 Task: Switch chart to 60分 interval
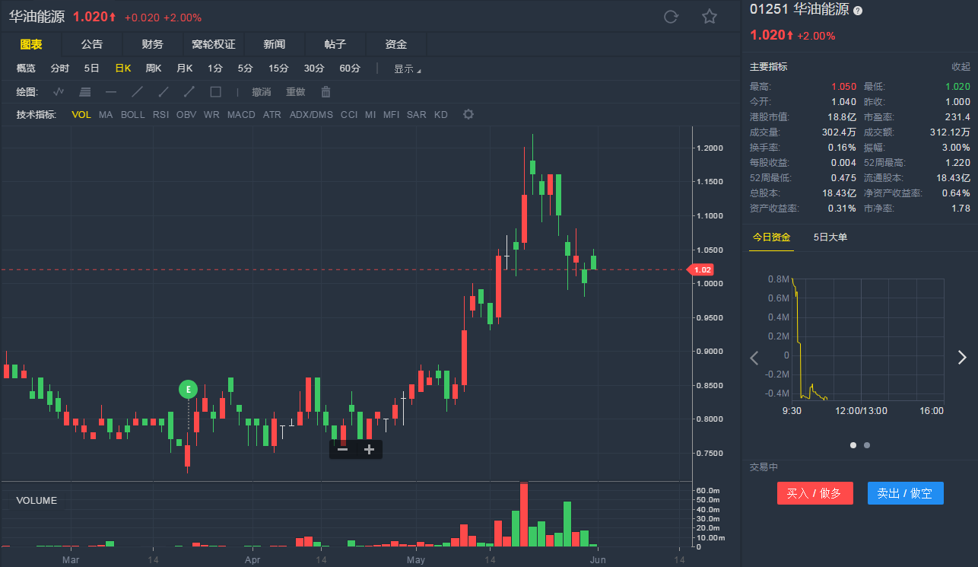(350, 68)
